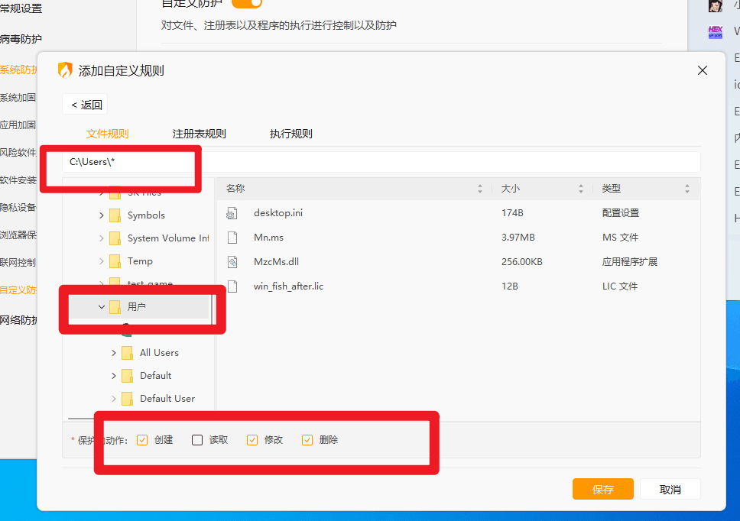This screenshot has height=521, width=740.
Task: Switch to the 注册表规则 tab
Action: click(x=199, y=134)
